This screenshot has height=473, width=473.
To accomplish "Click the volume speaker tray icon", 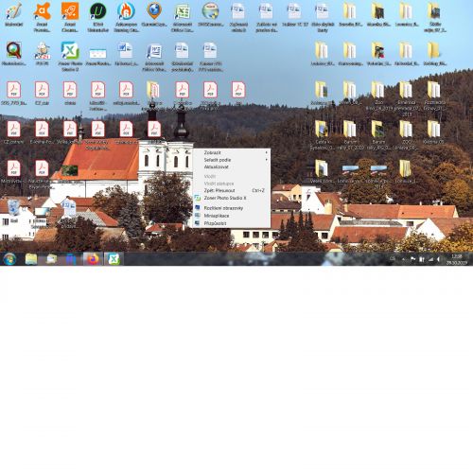I will 438,259.
